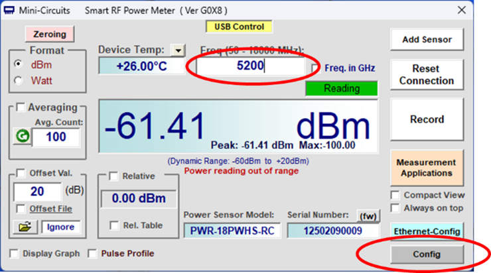Check the Pulse Profile checkbox
The image size is (491, 273).
[x=92, y=253]
